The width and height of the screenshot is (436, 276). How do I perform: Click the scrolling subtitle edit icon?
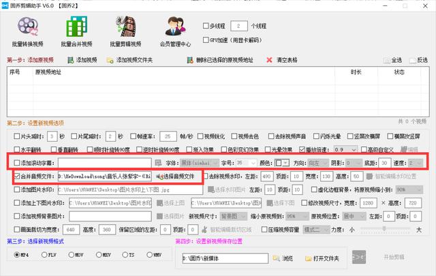pyautogui.click(x=158, y=163)
